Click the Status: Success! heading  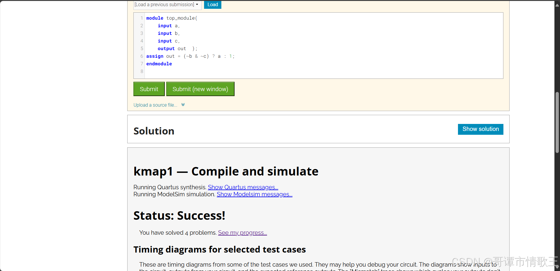pos(179,216)
